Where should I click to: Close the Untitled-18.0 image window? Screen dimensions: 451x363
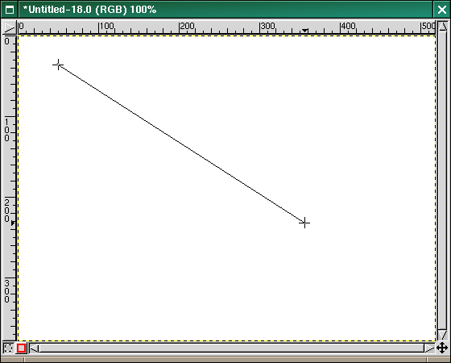[442, 10]
